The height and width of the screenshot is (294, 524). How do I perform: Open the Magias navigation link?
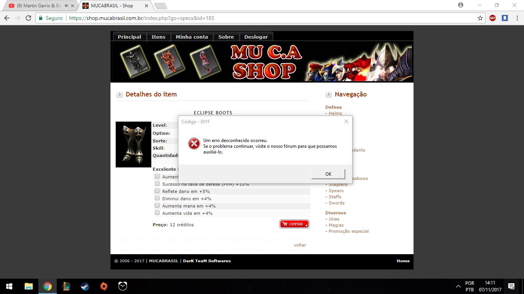[336, 225]
